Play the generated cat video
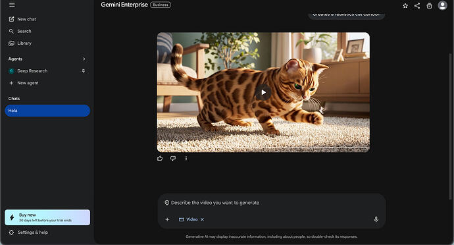 point(263,92)
